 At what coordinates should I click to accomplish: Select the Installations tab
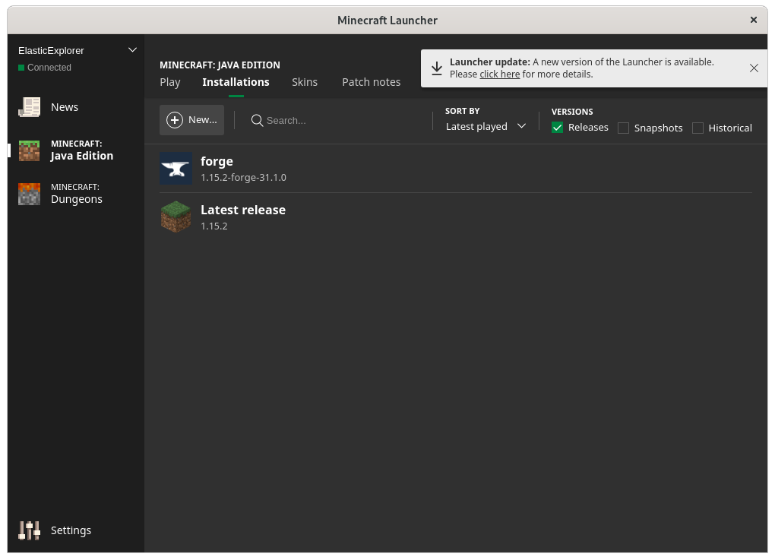coord(236,82)
